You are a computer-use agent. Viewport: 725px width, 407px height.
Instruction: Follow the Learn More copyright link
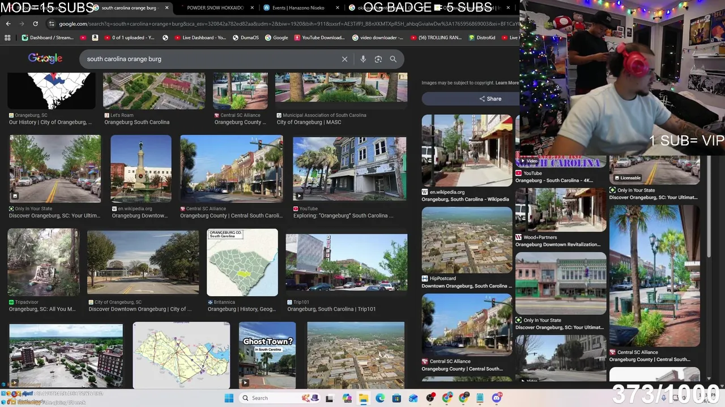(x=507, y=83)
